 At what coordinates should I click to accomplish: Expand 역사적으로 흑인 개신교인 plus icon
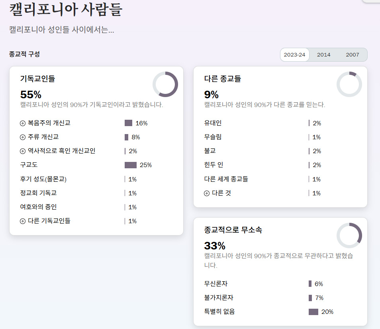point(23,151)
